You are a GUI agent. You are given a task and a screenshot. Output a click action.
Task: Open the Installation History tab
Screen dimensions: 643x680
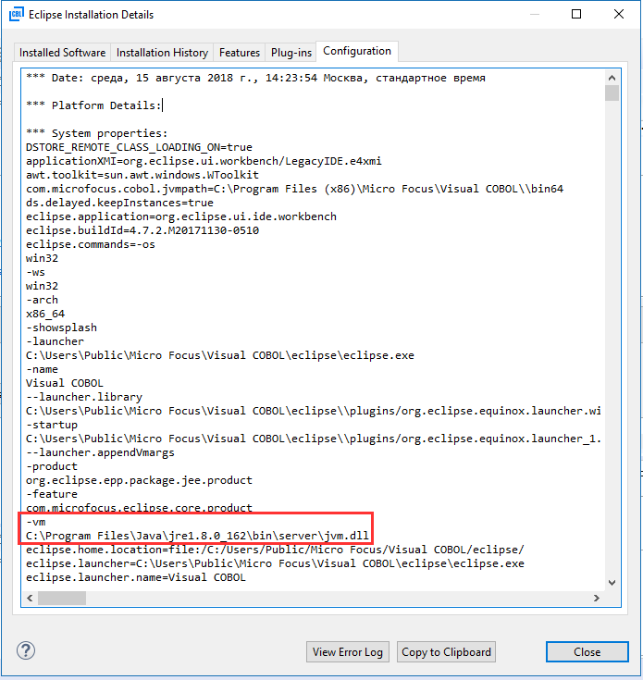coord(162,53)
